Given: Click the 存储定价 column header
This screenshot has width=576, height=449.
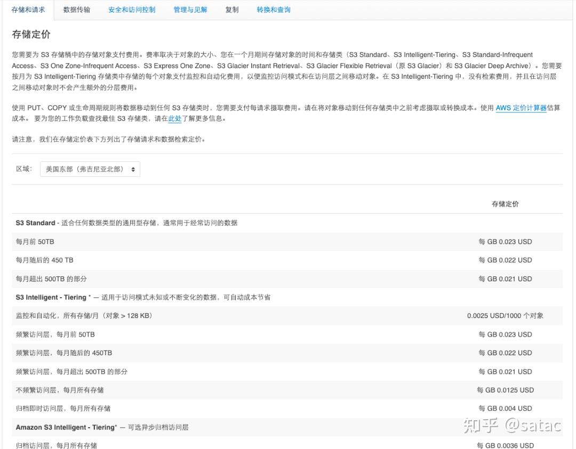Looking at the screenshot, I should (x=505, y=203).
